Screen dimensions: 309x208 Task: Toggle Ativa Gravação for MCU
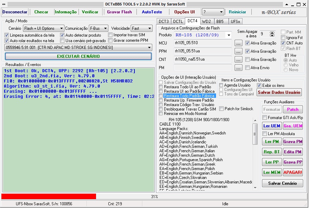(247, 43)
